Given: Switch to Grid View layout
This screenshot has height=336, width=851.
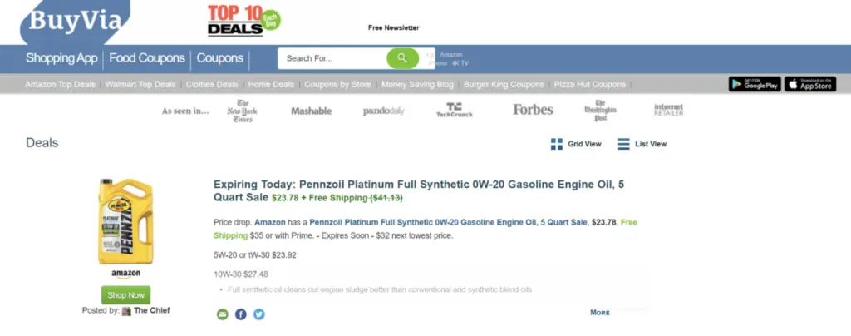Looking at the screenshot, I should point(576,144).
